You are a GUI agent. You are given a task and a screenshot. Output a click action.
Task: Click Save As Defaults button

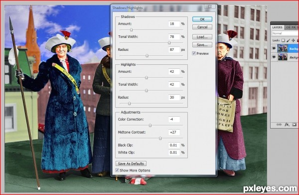pos(131,164)
